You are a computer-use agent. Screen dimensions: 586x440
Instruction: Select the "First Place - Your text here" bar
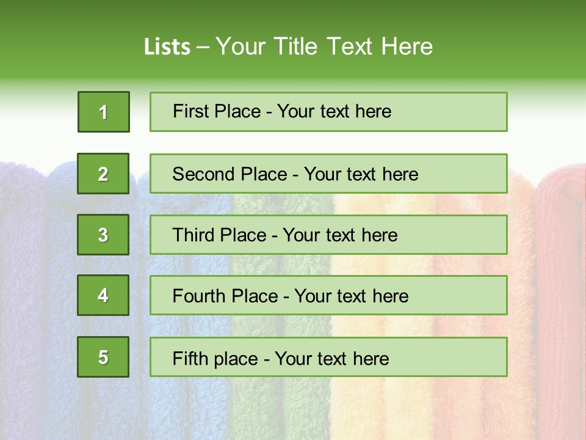click(328, 112)
